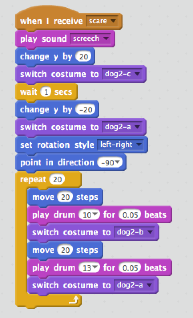
Task: Click the 0.05 beats field for drum 13
Action: click(130, 267)
